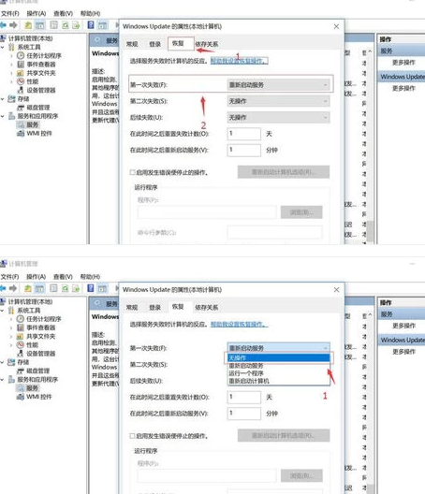
Task: Collapse the 存储 tree node in top screenshot
Action: (x=3, y=99)
